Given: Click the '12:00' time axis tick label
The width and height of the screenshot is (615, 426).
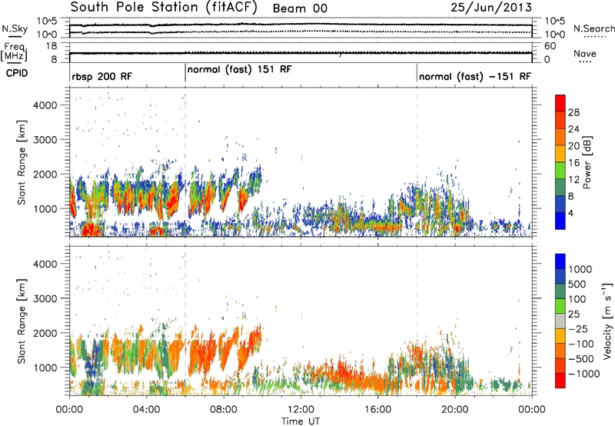Looking at the screenshot, I should [x=301, y=410].
